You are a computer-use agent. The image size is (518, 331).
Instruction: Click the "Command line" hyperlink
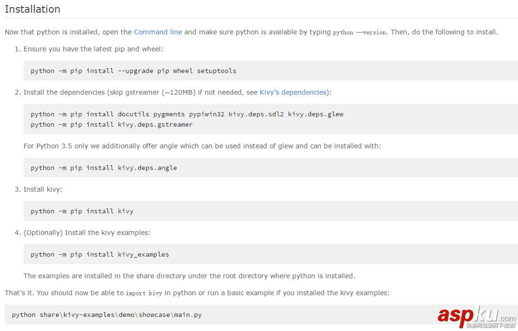(157, 32)
